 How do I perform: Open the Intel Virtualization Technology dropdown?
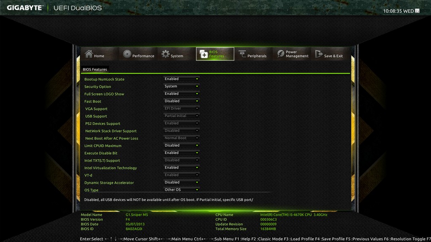181,167
